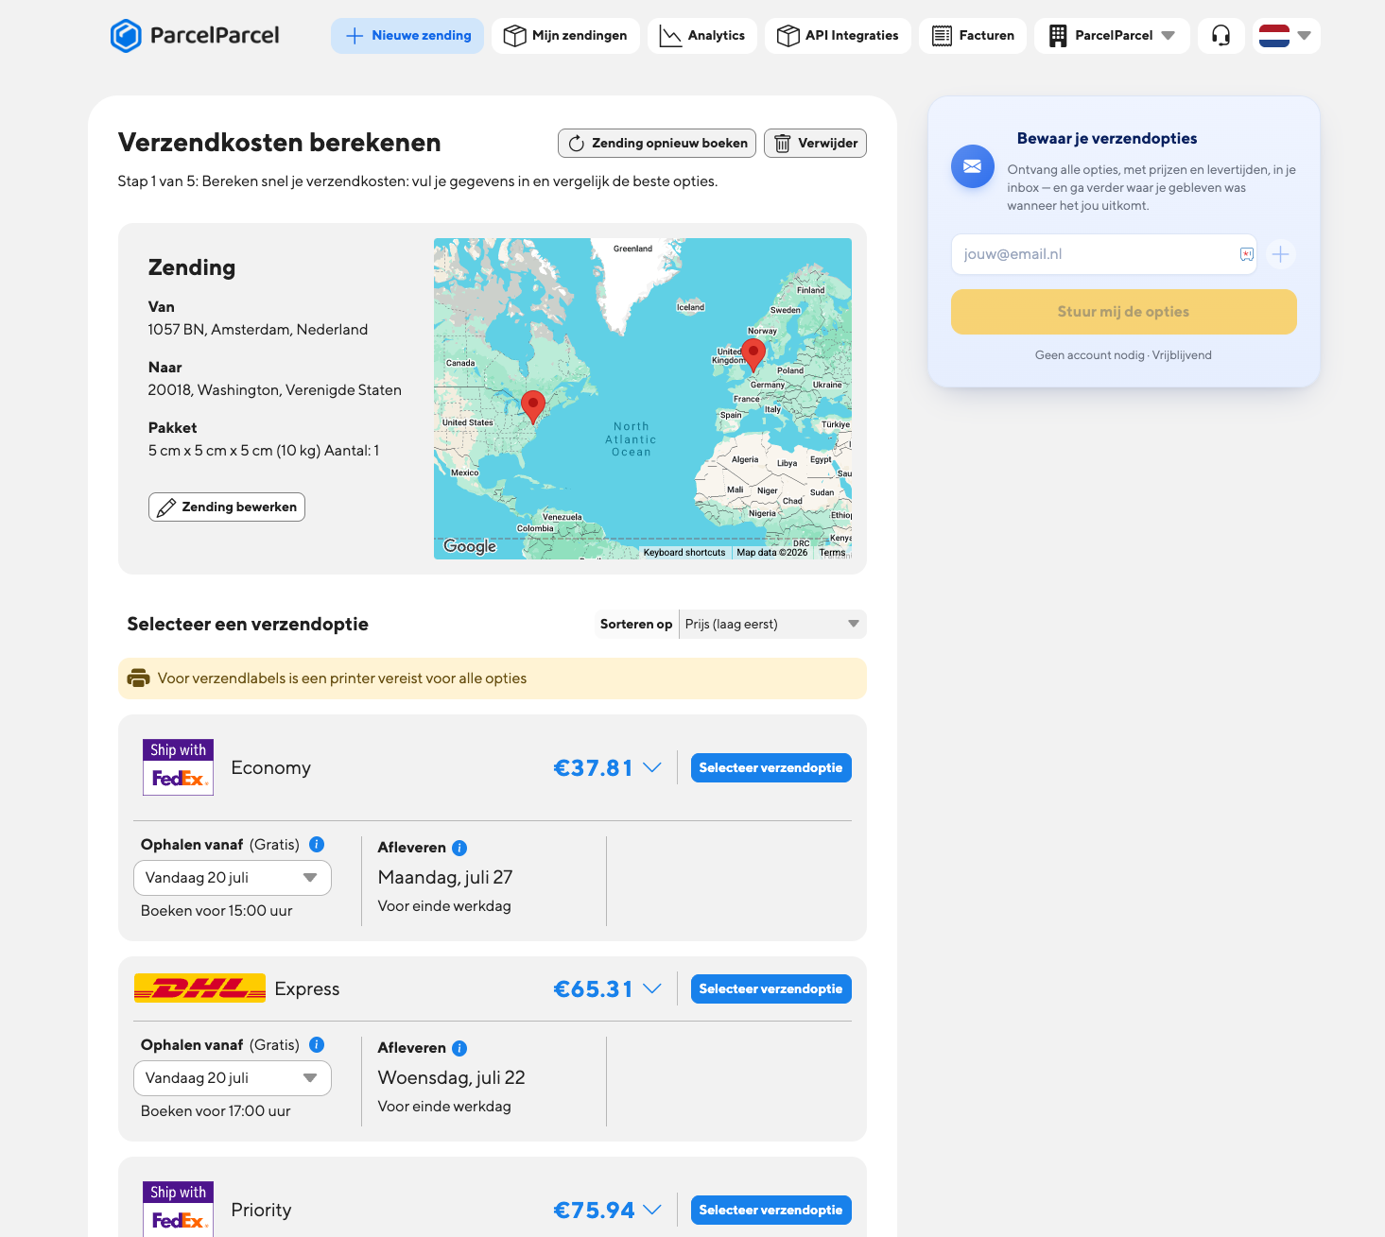Click the €37.81 price text
Screen dimensions: 1385x1237
coord(593,767)
